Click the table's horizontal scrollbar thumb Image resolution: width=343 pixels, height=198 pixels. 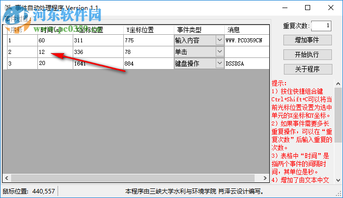coord(133,178)
